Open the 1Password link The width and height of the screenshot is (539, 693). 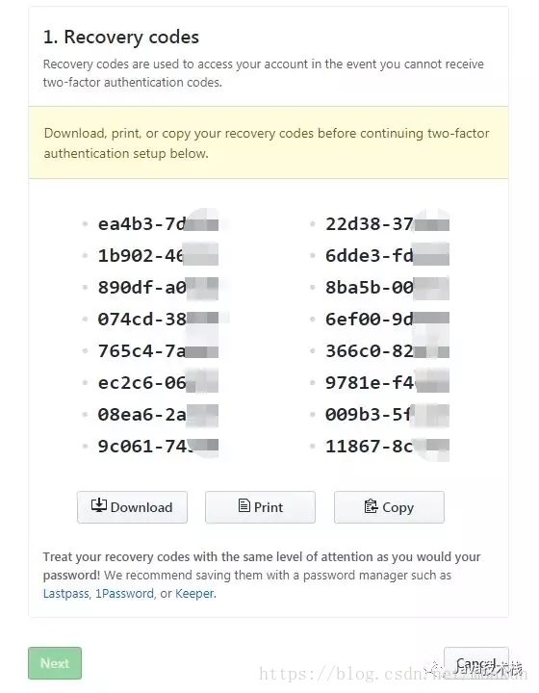click(x=124, y=594)
